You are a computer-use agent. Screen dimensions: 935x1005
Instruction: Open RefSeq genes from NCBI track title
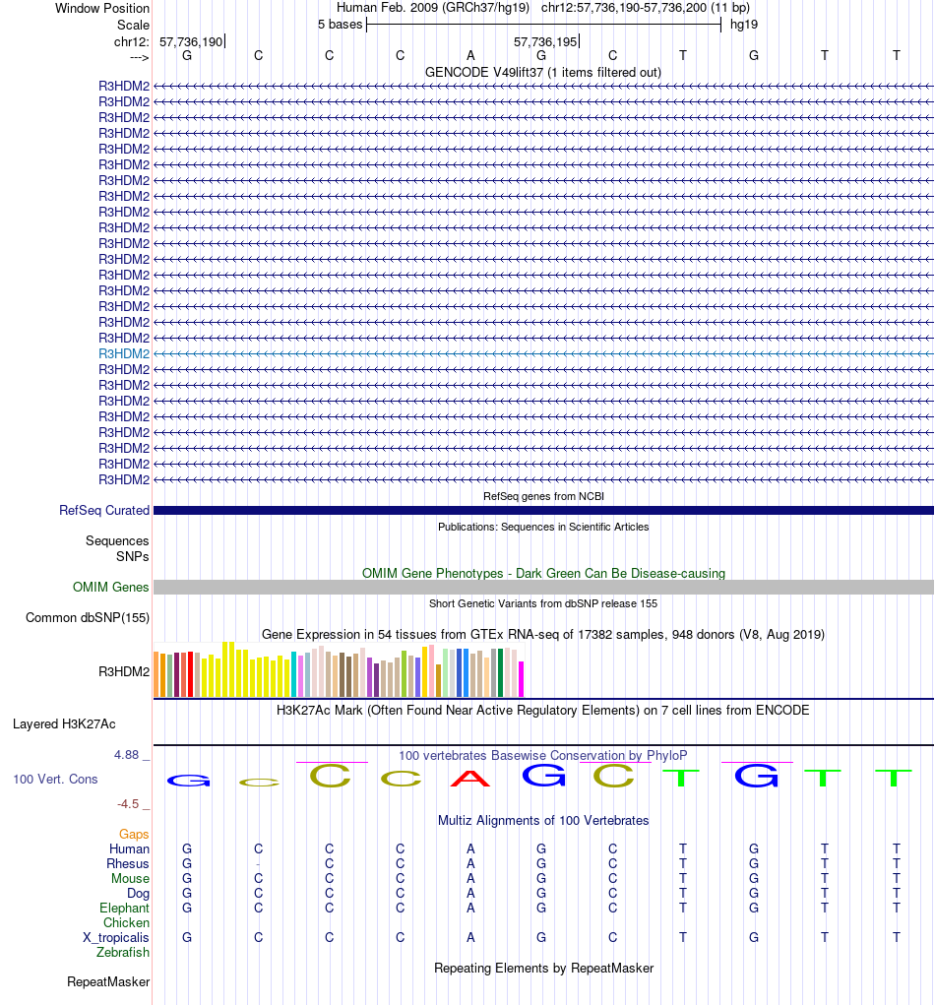point(543,496)
